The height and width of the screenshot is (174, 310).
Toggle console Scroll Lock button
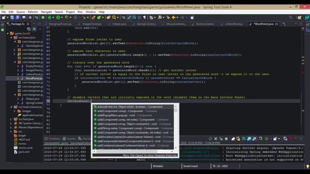[238, 139]
